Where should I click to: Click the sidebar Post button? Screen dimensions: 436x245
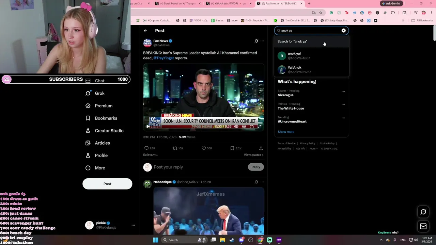[107, 184]
